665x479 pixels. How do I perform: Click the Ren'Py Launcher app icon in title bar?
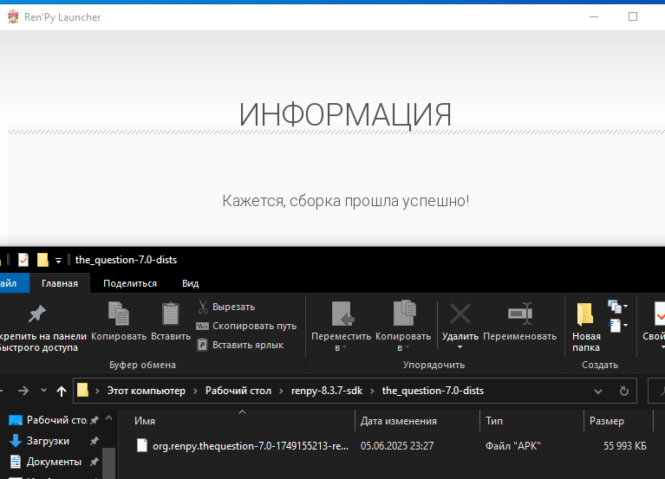click(x=13, y=17)
